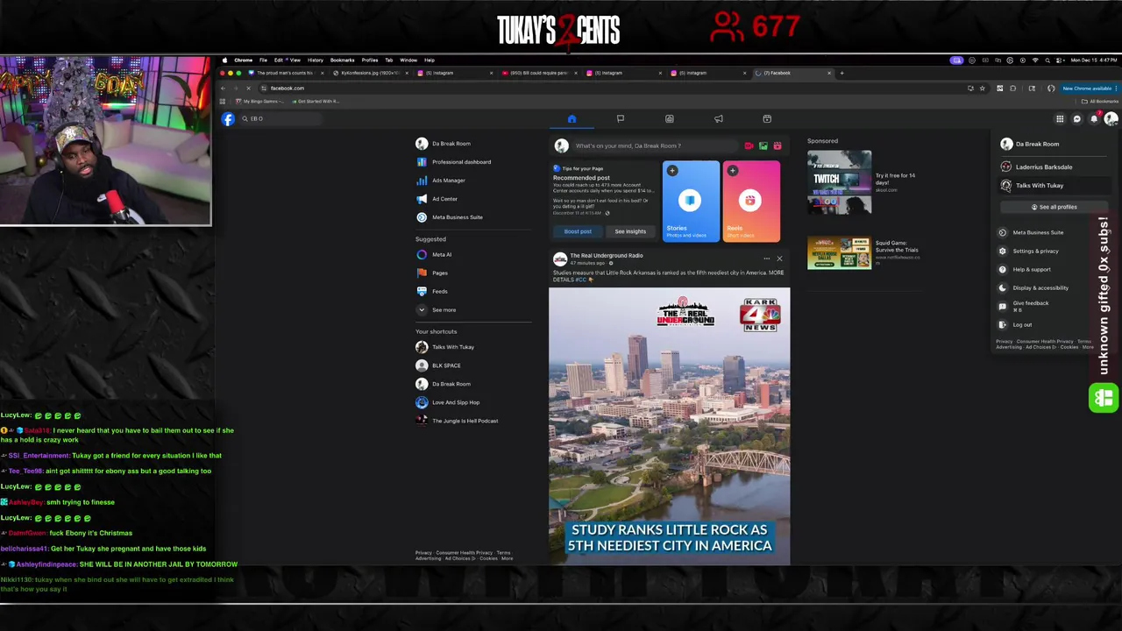1122x631 pixels.
Task: Open the Bookmarks menu in macOS menu bar
Action: click(x=342, y=60)
